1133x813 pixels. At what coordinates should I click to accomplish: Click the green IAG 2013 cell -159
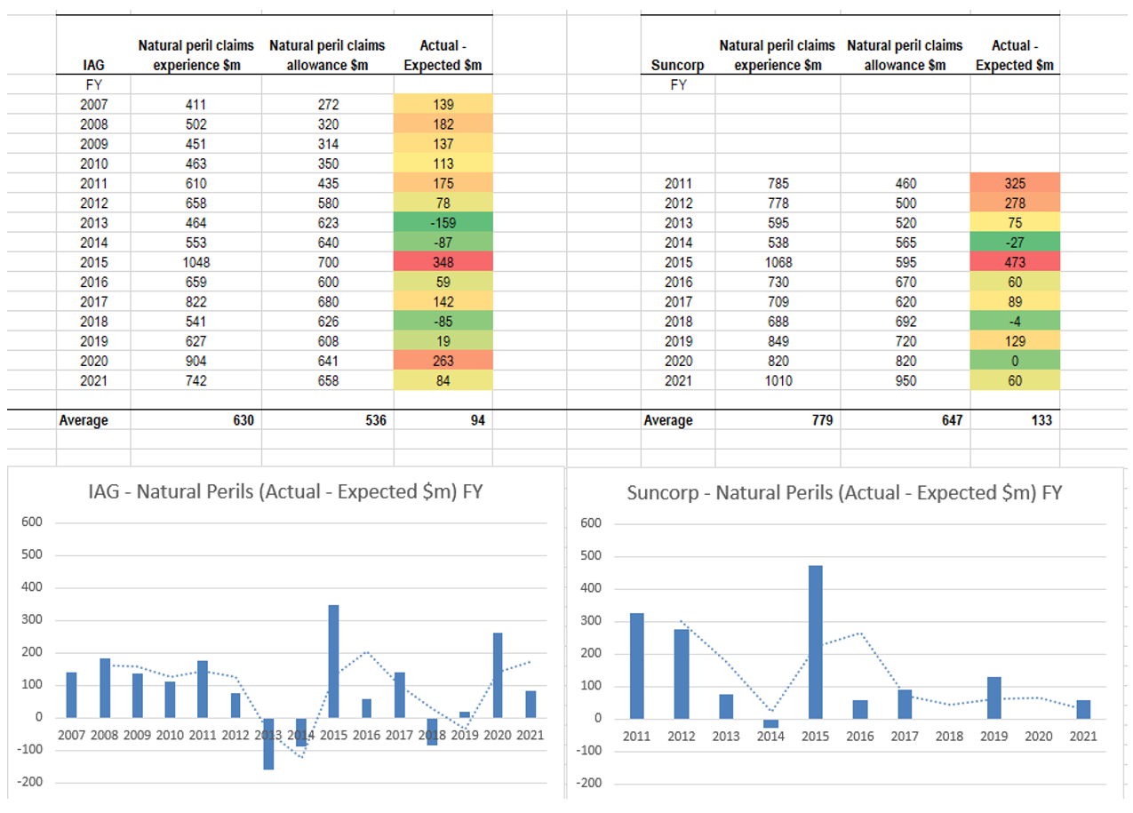(443, 222)
